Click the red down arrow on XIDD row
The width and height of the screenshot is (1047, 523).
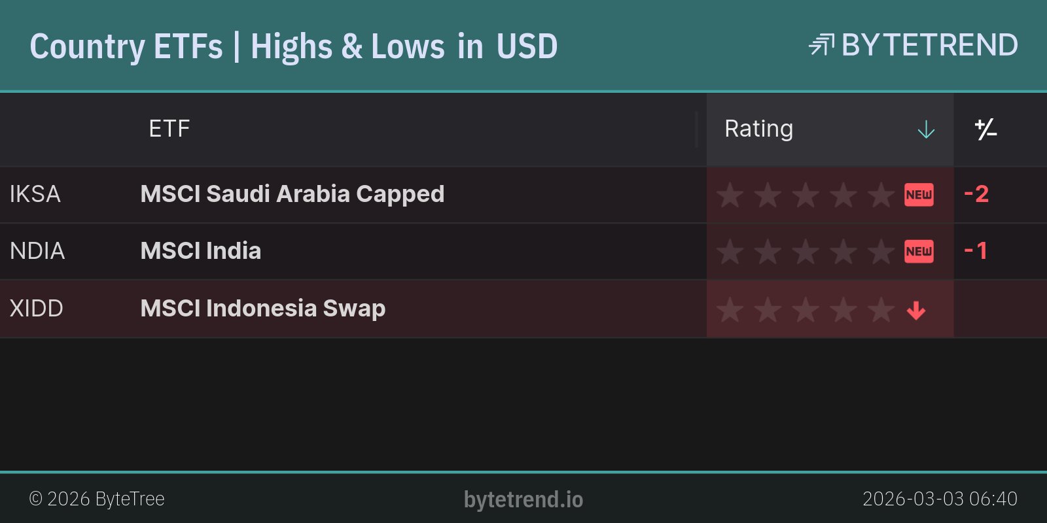pyautogui.click(x=916, y=310)
